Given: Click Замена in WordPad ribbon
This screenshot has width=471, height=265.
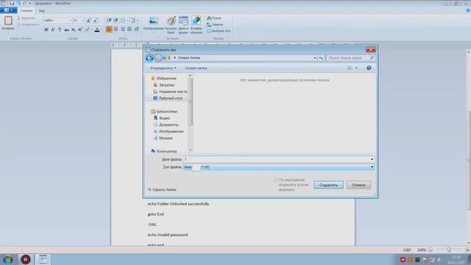Looking at the screenshot, I should pos(215,24).
